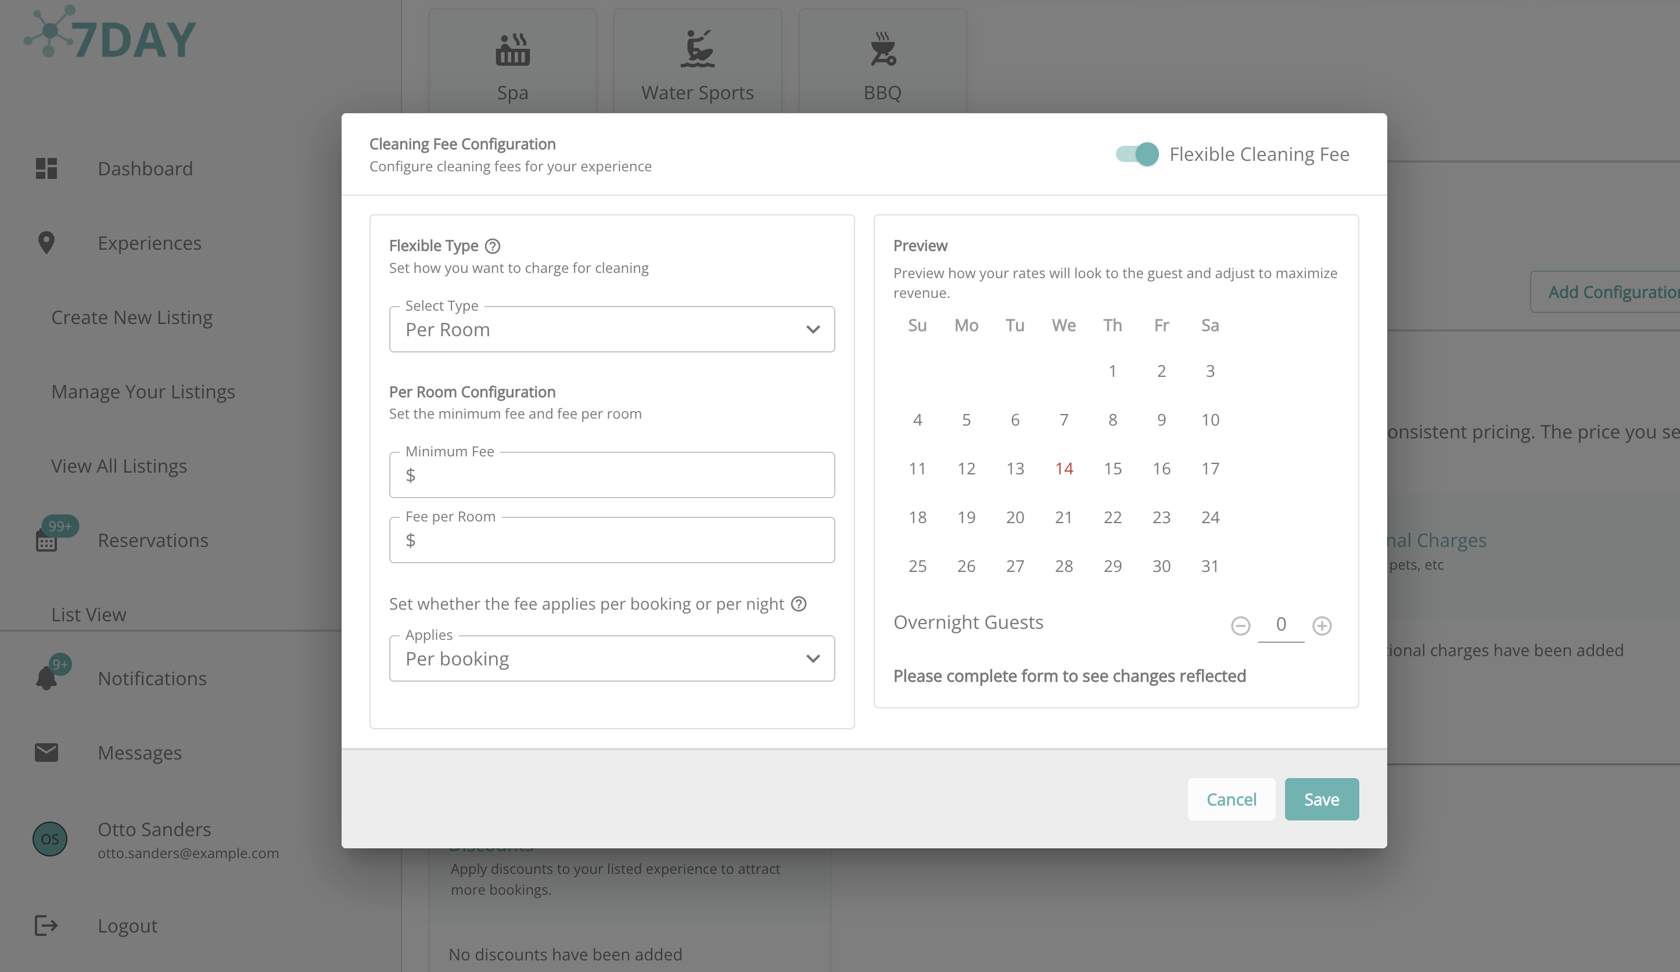The width and height of the screenshot is (1680, 972).
Task: Open the Select Type dropdown
Action: (x=611, y=329)
